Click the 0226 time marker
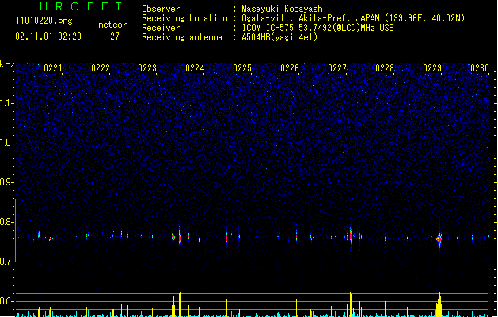This screenshot has height=317, width=498. (290, 68)
